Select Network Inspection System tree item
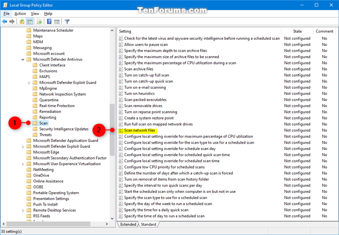 62,94
